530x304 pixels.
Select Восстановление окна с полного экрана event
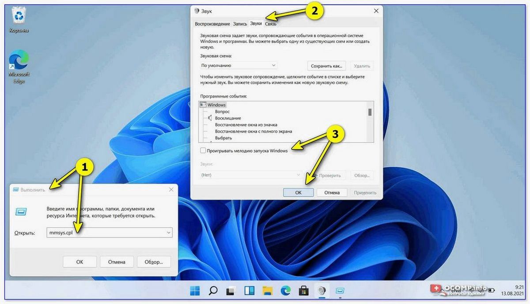coord(254,131)
